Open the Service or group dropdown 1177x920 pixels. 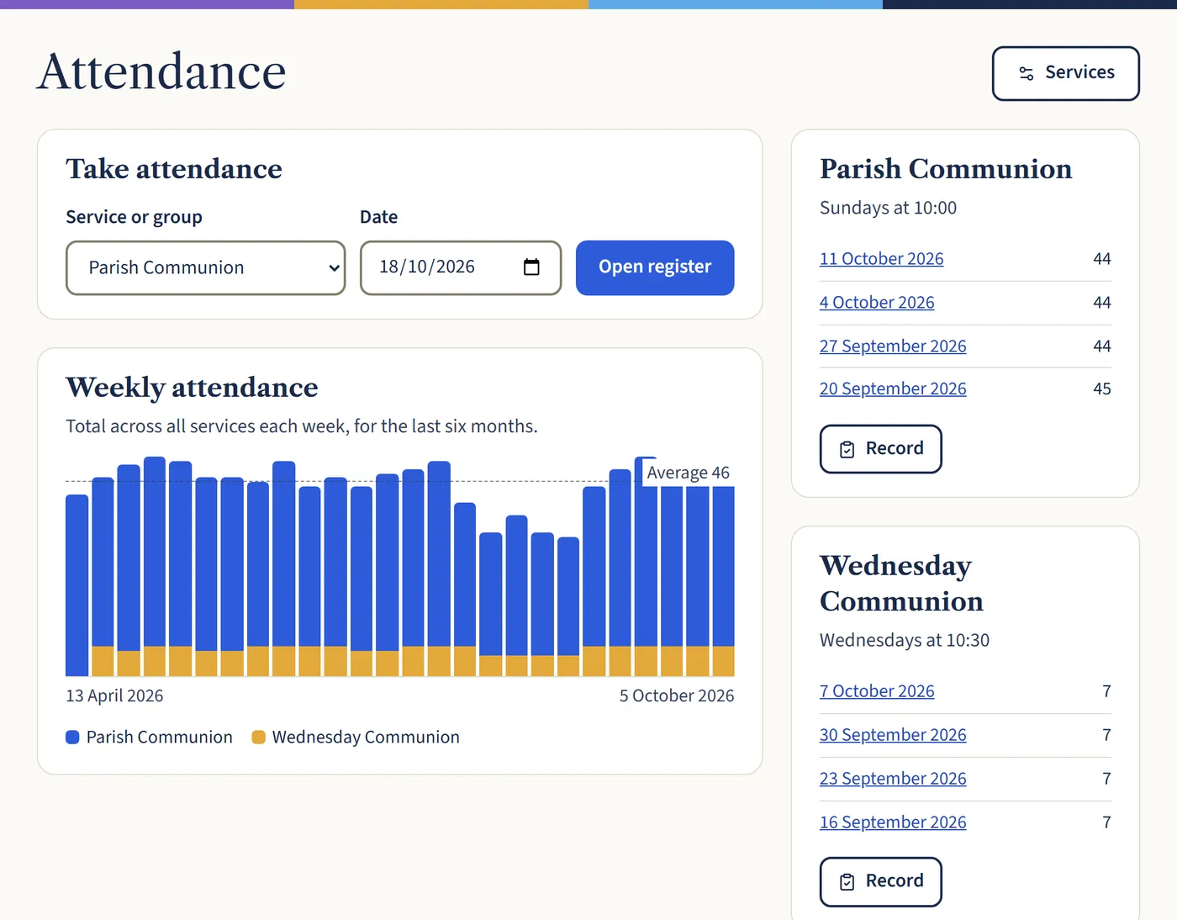coord(206,267)
